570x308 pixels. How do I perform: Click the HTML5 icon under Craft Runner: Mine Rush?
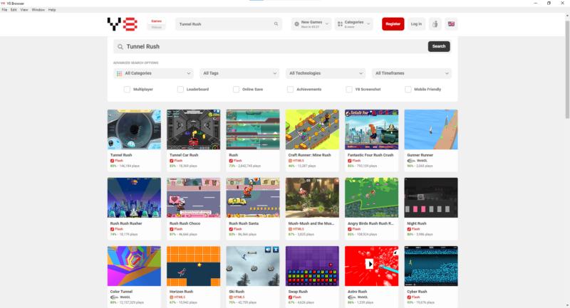291,160
